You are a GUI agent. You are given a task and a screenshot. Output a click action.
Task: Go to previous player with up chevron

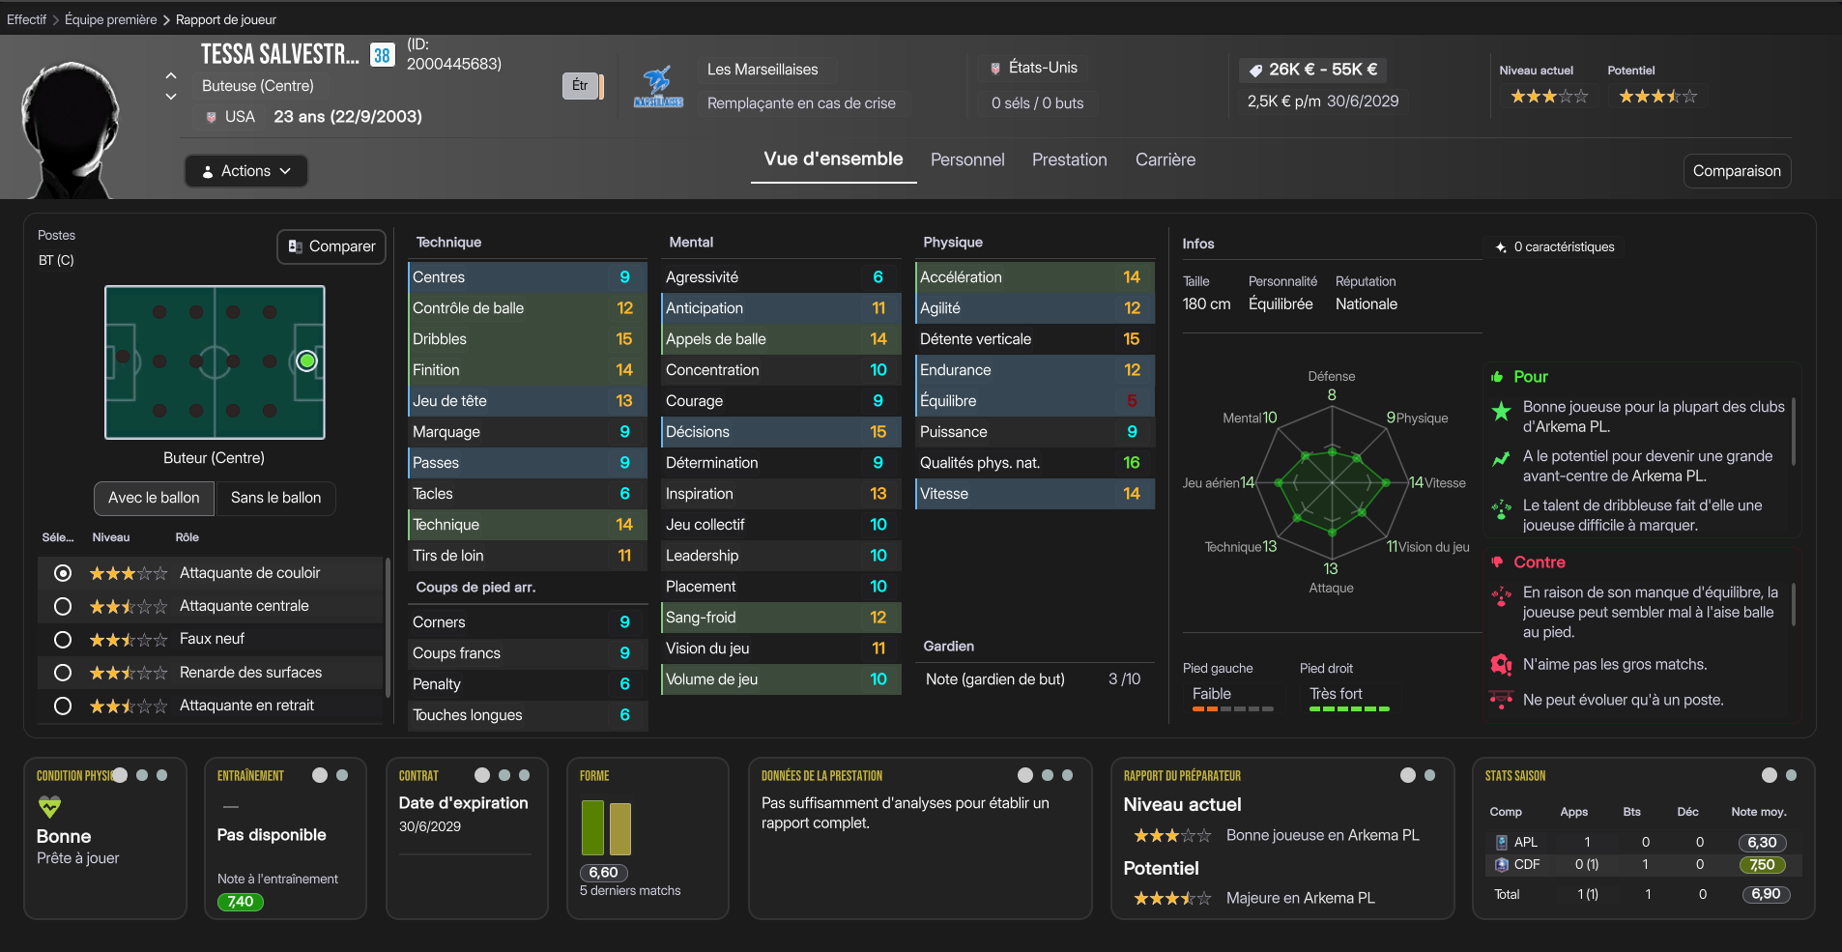point(171,75)
